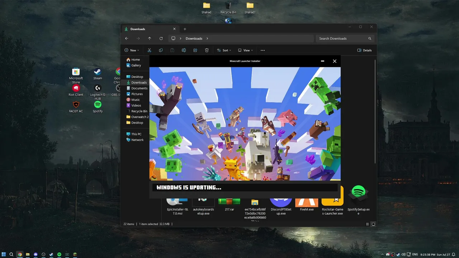The image size is (459, 258).
Task: Select Overwatch 2 folder in navigation pane
Action: tap(137, 117)
